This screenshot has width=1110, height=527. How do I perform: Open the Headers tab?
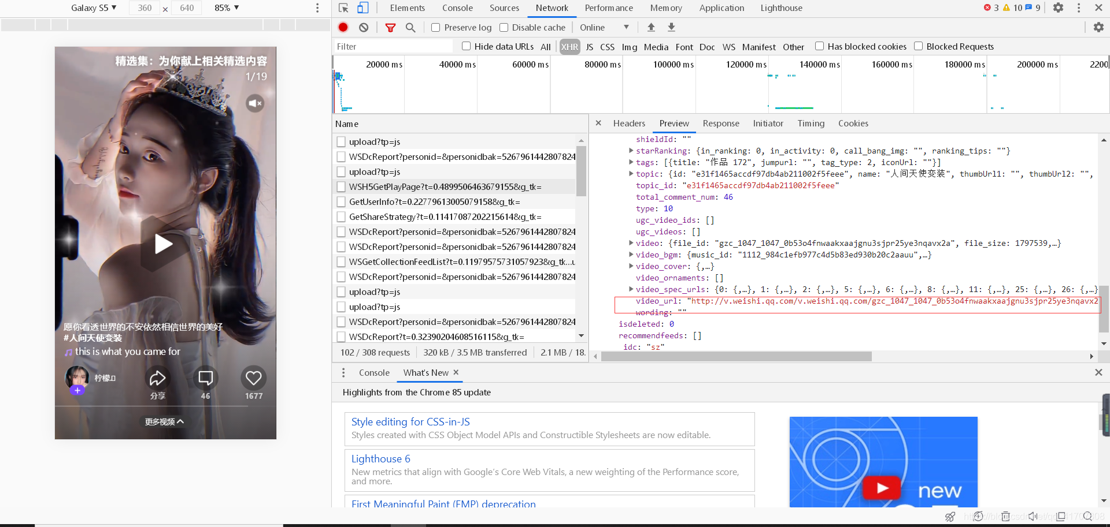(629, 123)
